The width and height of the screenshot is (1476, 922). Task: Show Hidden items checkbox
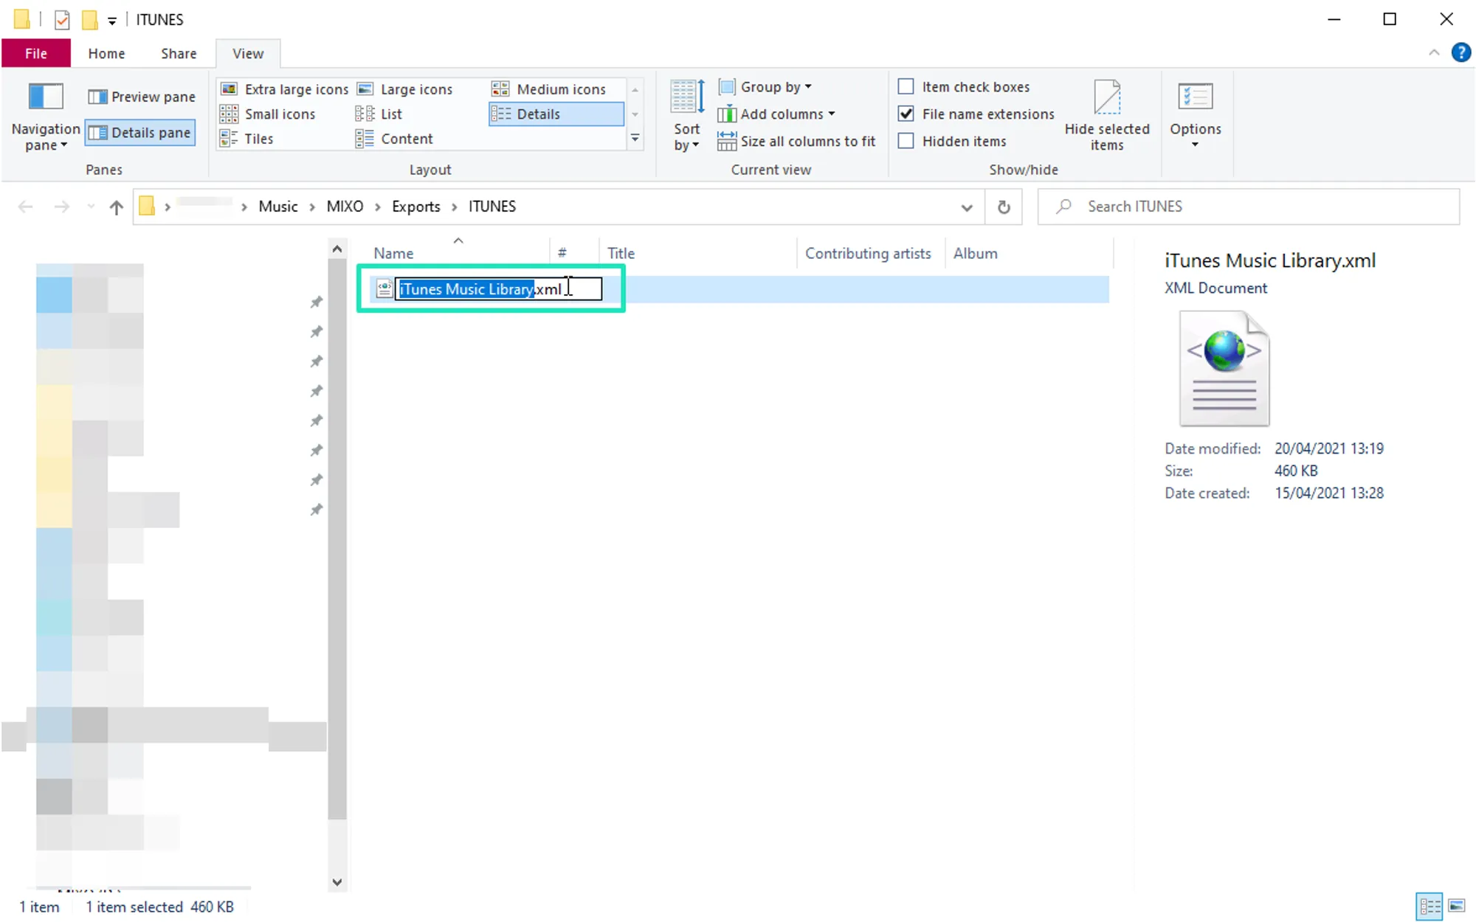(906, 141)
